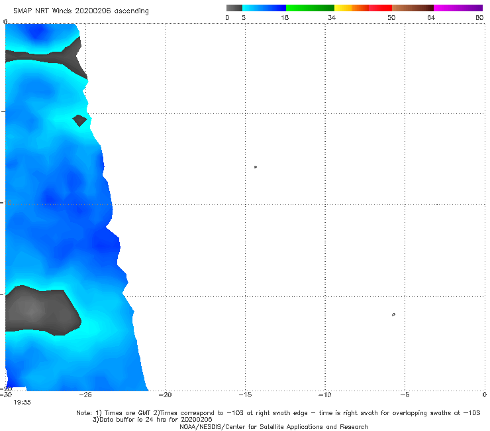Click the 'NOAA/NESDIS/Center for Satellite Applications and Research' credit

pyautogui.click(x=273, y=426)
